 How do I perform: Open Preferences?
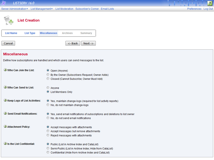(194, 9)
